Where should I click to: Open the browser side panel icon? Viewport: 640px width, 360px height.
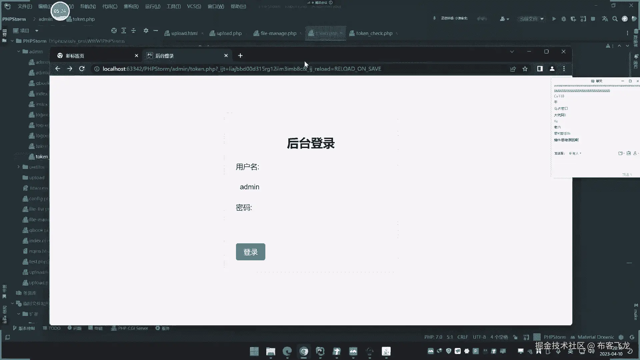pos(540,69)
